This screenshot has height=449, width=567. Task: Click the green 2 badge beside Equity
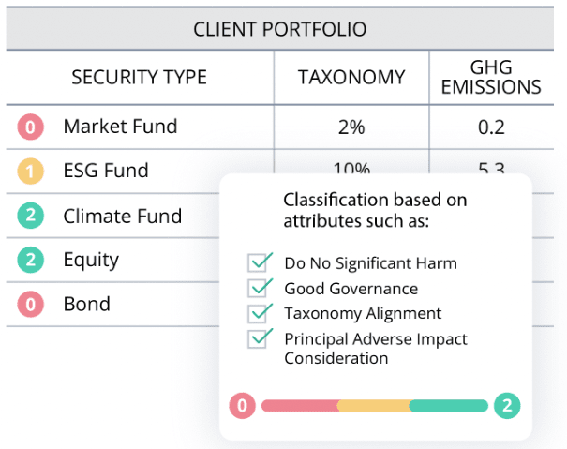pos(31,261)
